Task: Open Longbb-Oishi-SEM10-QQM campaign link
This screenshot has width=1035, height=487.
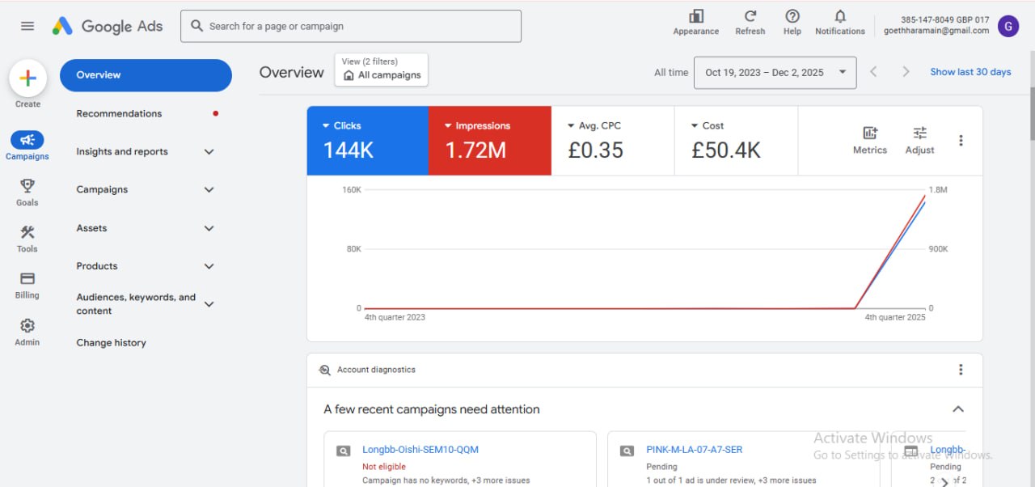Action: [420, 450]
